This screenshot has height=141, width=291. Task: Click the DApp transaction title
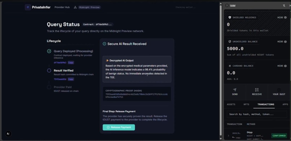[x=249, y=132]
